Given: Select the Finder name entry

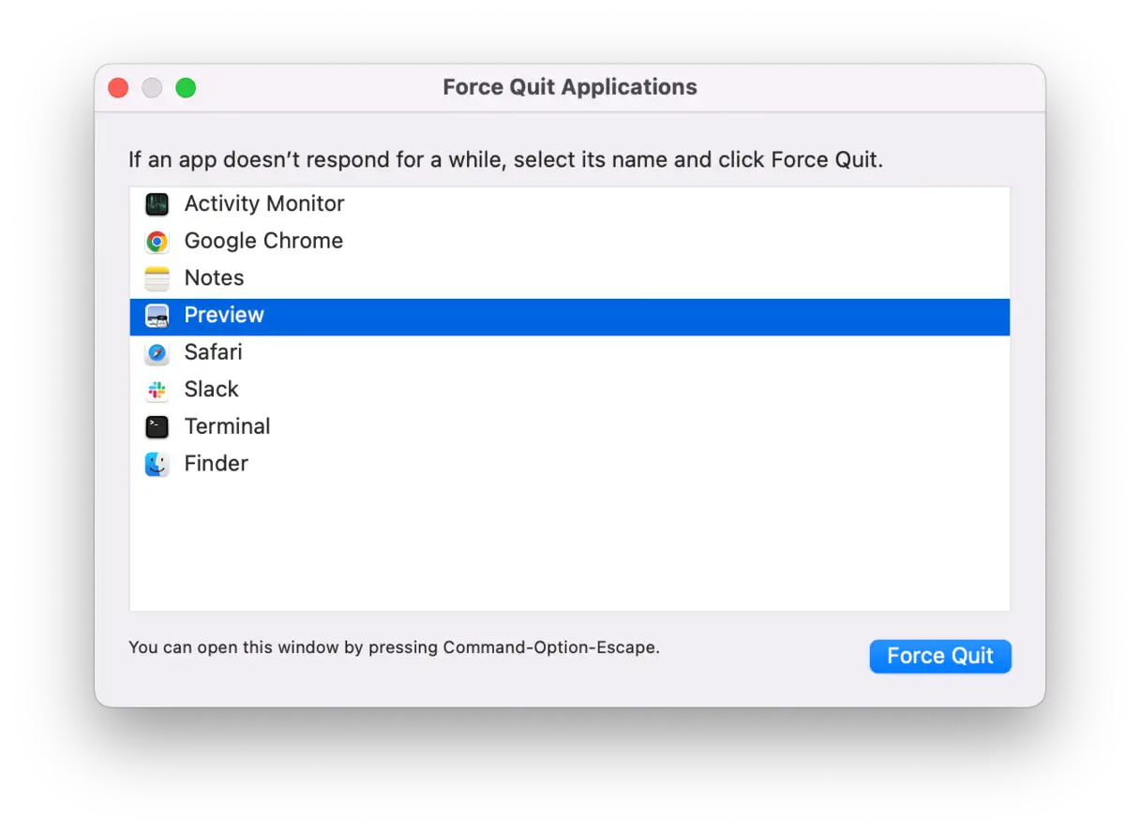Looking at the screenshot, I should pyautogui.click(x=216, y=464).
